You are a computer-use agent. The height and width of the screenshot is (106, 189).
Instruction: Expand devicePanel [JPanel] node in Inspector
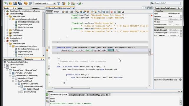(13, 78)
